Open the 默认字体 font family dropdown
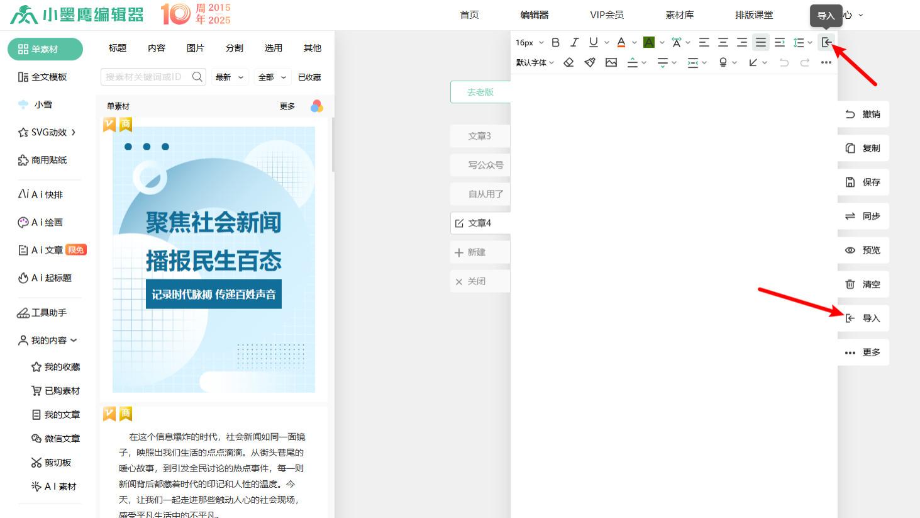This screenshot has width=920, height=518. [531, 62]
